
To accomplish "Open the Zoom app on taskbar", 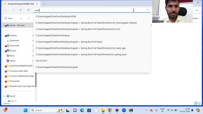I will pyautogui.click(x=124, y=110).
